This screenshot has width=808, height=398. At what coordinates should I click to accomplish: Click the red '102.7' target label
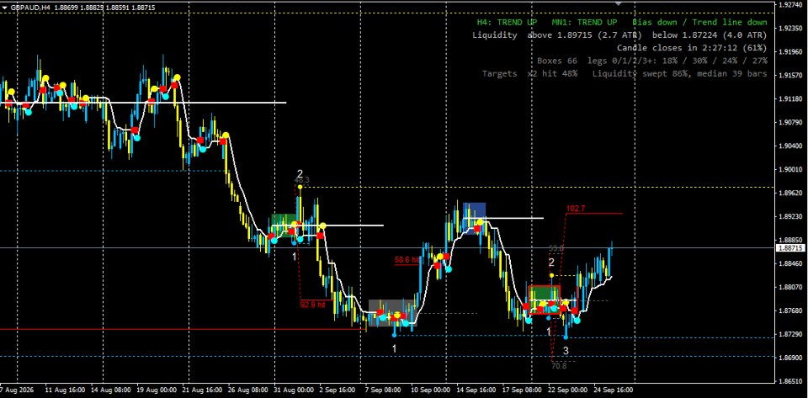pyautogui.click(x=576, y=209)
